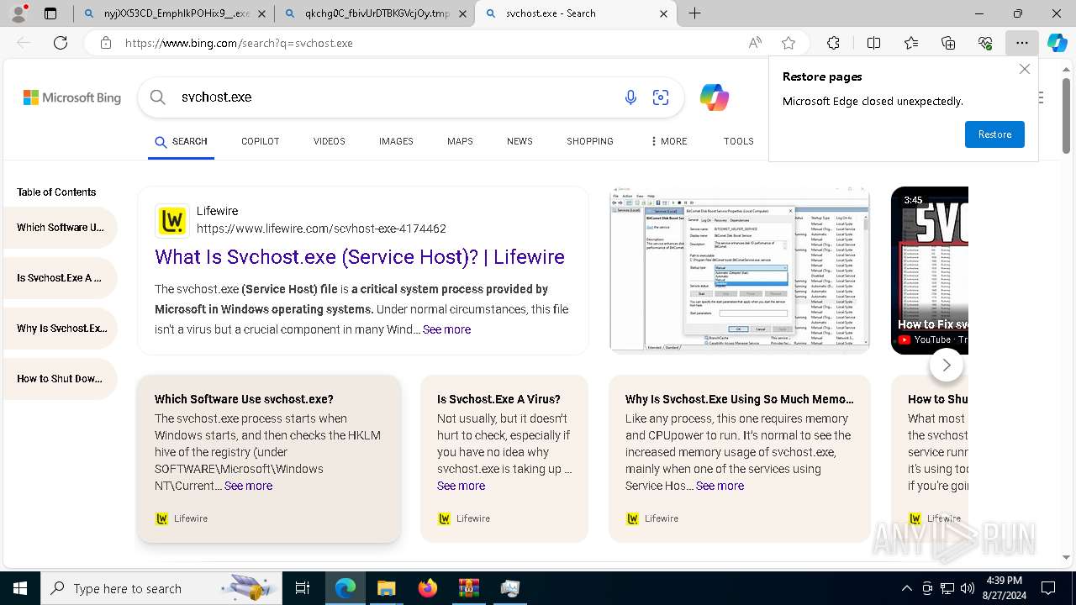Screen dimensions: 1076x605
Task: Launch Firefox from taskbar
Action: (x=428, y=588)
